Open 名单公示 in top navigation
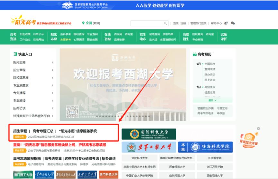Screen dimensions: 278x179 [x=38, y=34]
